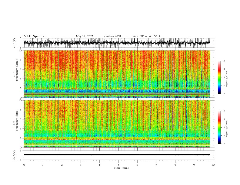Click the -3 tick on ch.2 colorbar
Viewport: 240px width, 185px height.
(224, 111)
